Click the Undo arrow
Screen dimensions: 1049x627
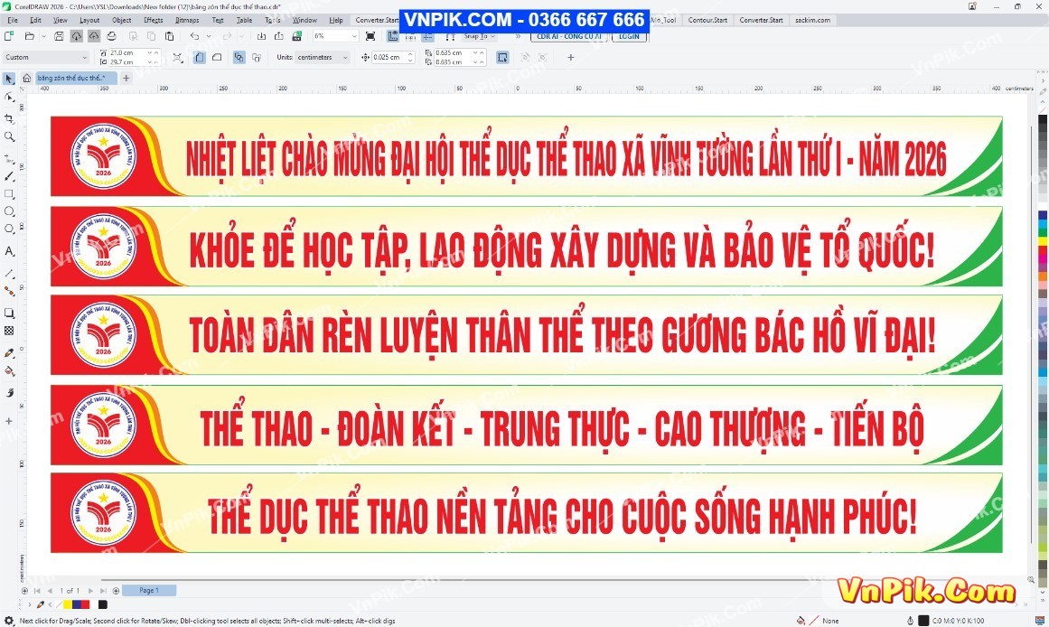pos(194,36)
